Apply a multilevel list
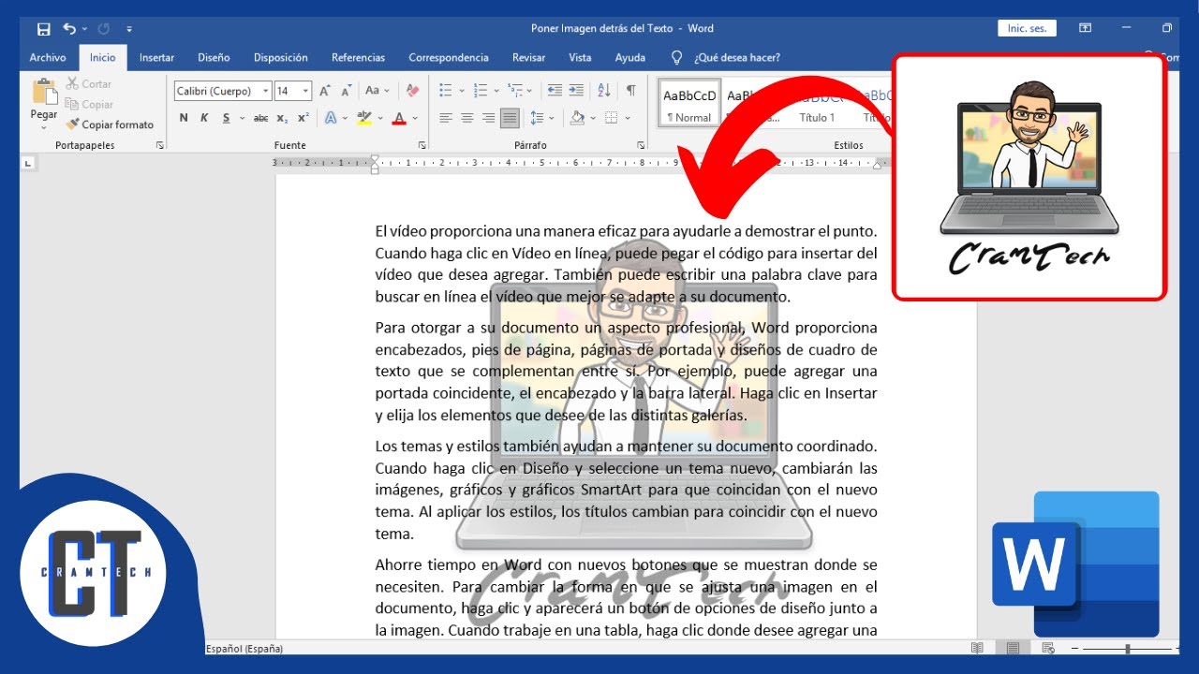 point(514,91)
